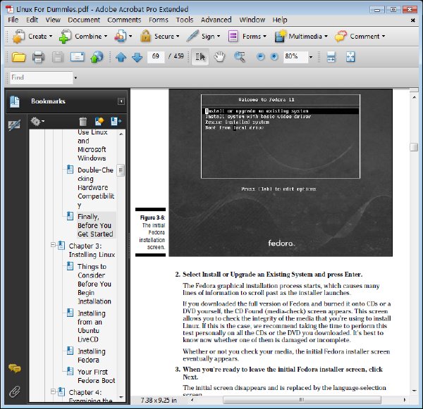
Task: Open the Find options dropdown arrow
Action: [x=75, y=78]
